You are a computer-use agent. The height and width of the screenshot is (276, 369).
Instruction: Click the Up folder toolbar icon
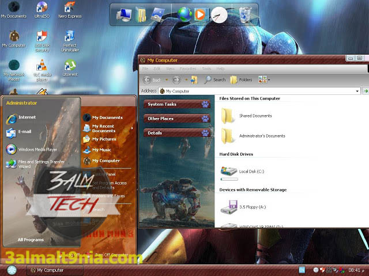pyautogui.click(x=194, y=80)
